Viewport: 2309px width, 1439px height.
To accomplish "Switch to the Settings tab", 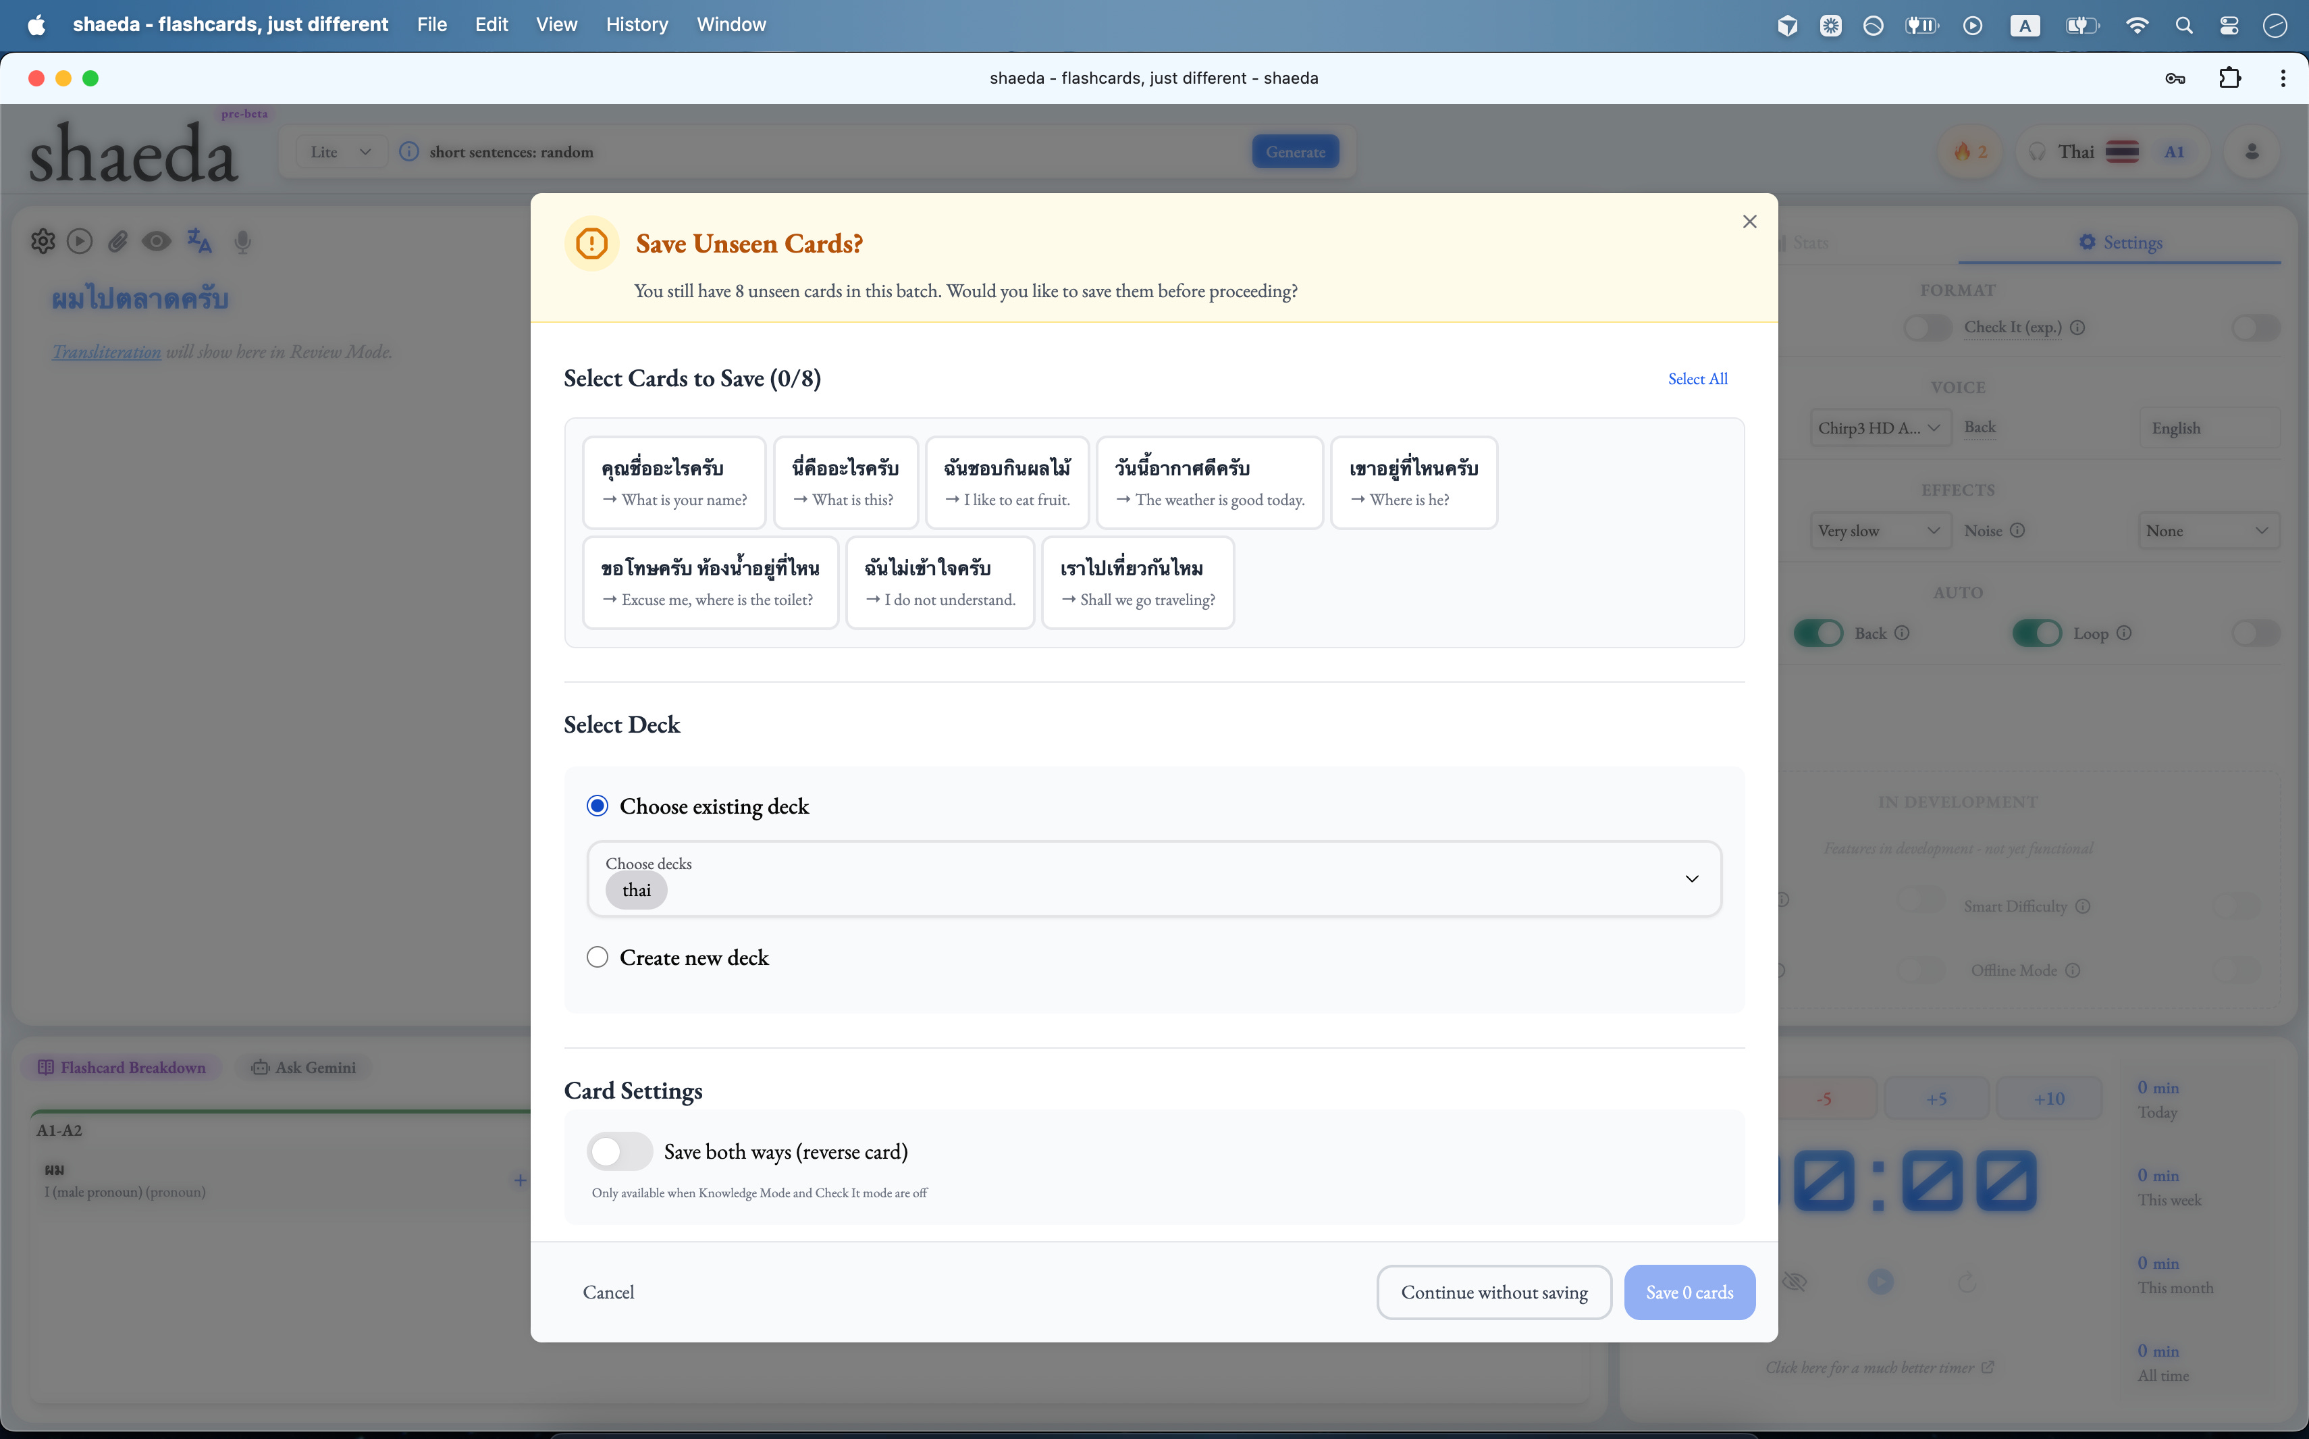I will [2120, 242].
